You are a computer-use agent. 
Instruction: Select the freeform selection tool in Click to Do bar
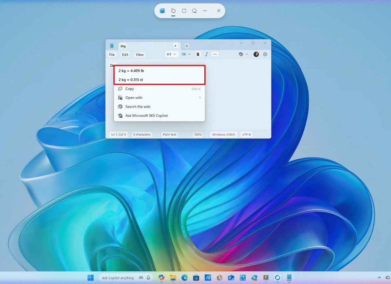(x=173, y=11)
